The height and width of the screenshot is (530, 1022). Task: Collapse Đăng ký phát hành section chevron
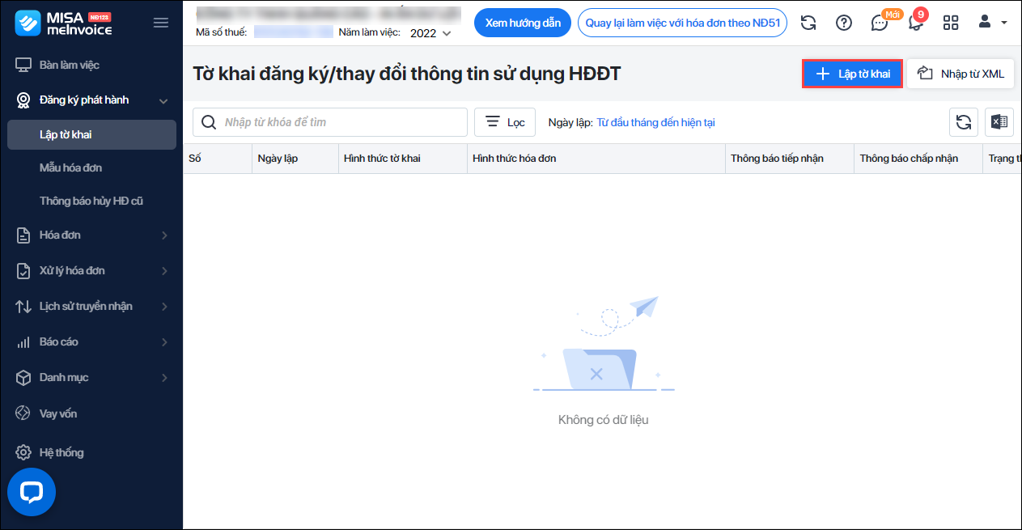tap(163, 101)
